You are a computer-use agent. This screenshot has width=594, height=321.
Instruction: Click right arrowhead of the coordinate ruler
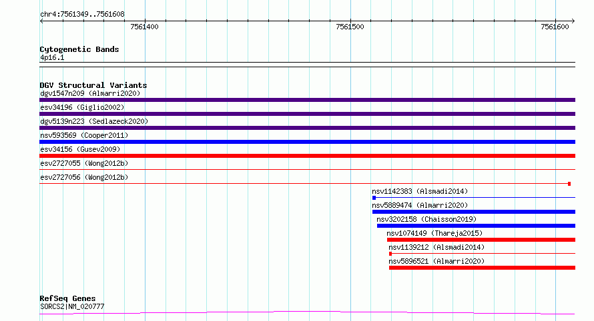click(x=573, y=21)
